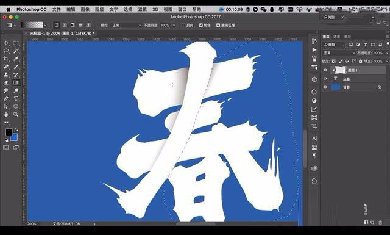390x235 pixels.
Task: Open gradient opacity 100% dropdown
Action: (x=174, y=25)
